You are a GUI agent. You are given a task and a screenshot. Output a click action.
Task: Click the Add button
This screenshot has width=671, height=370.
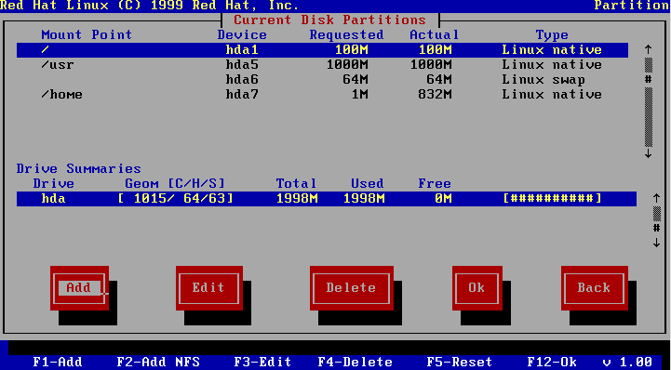tap(80, 288)
